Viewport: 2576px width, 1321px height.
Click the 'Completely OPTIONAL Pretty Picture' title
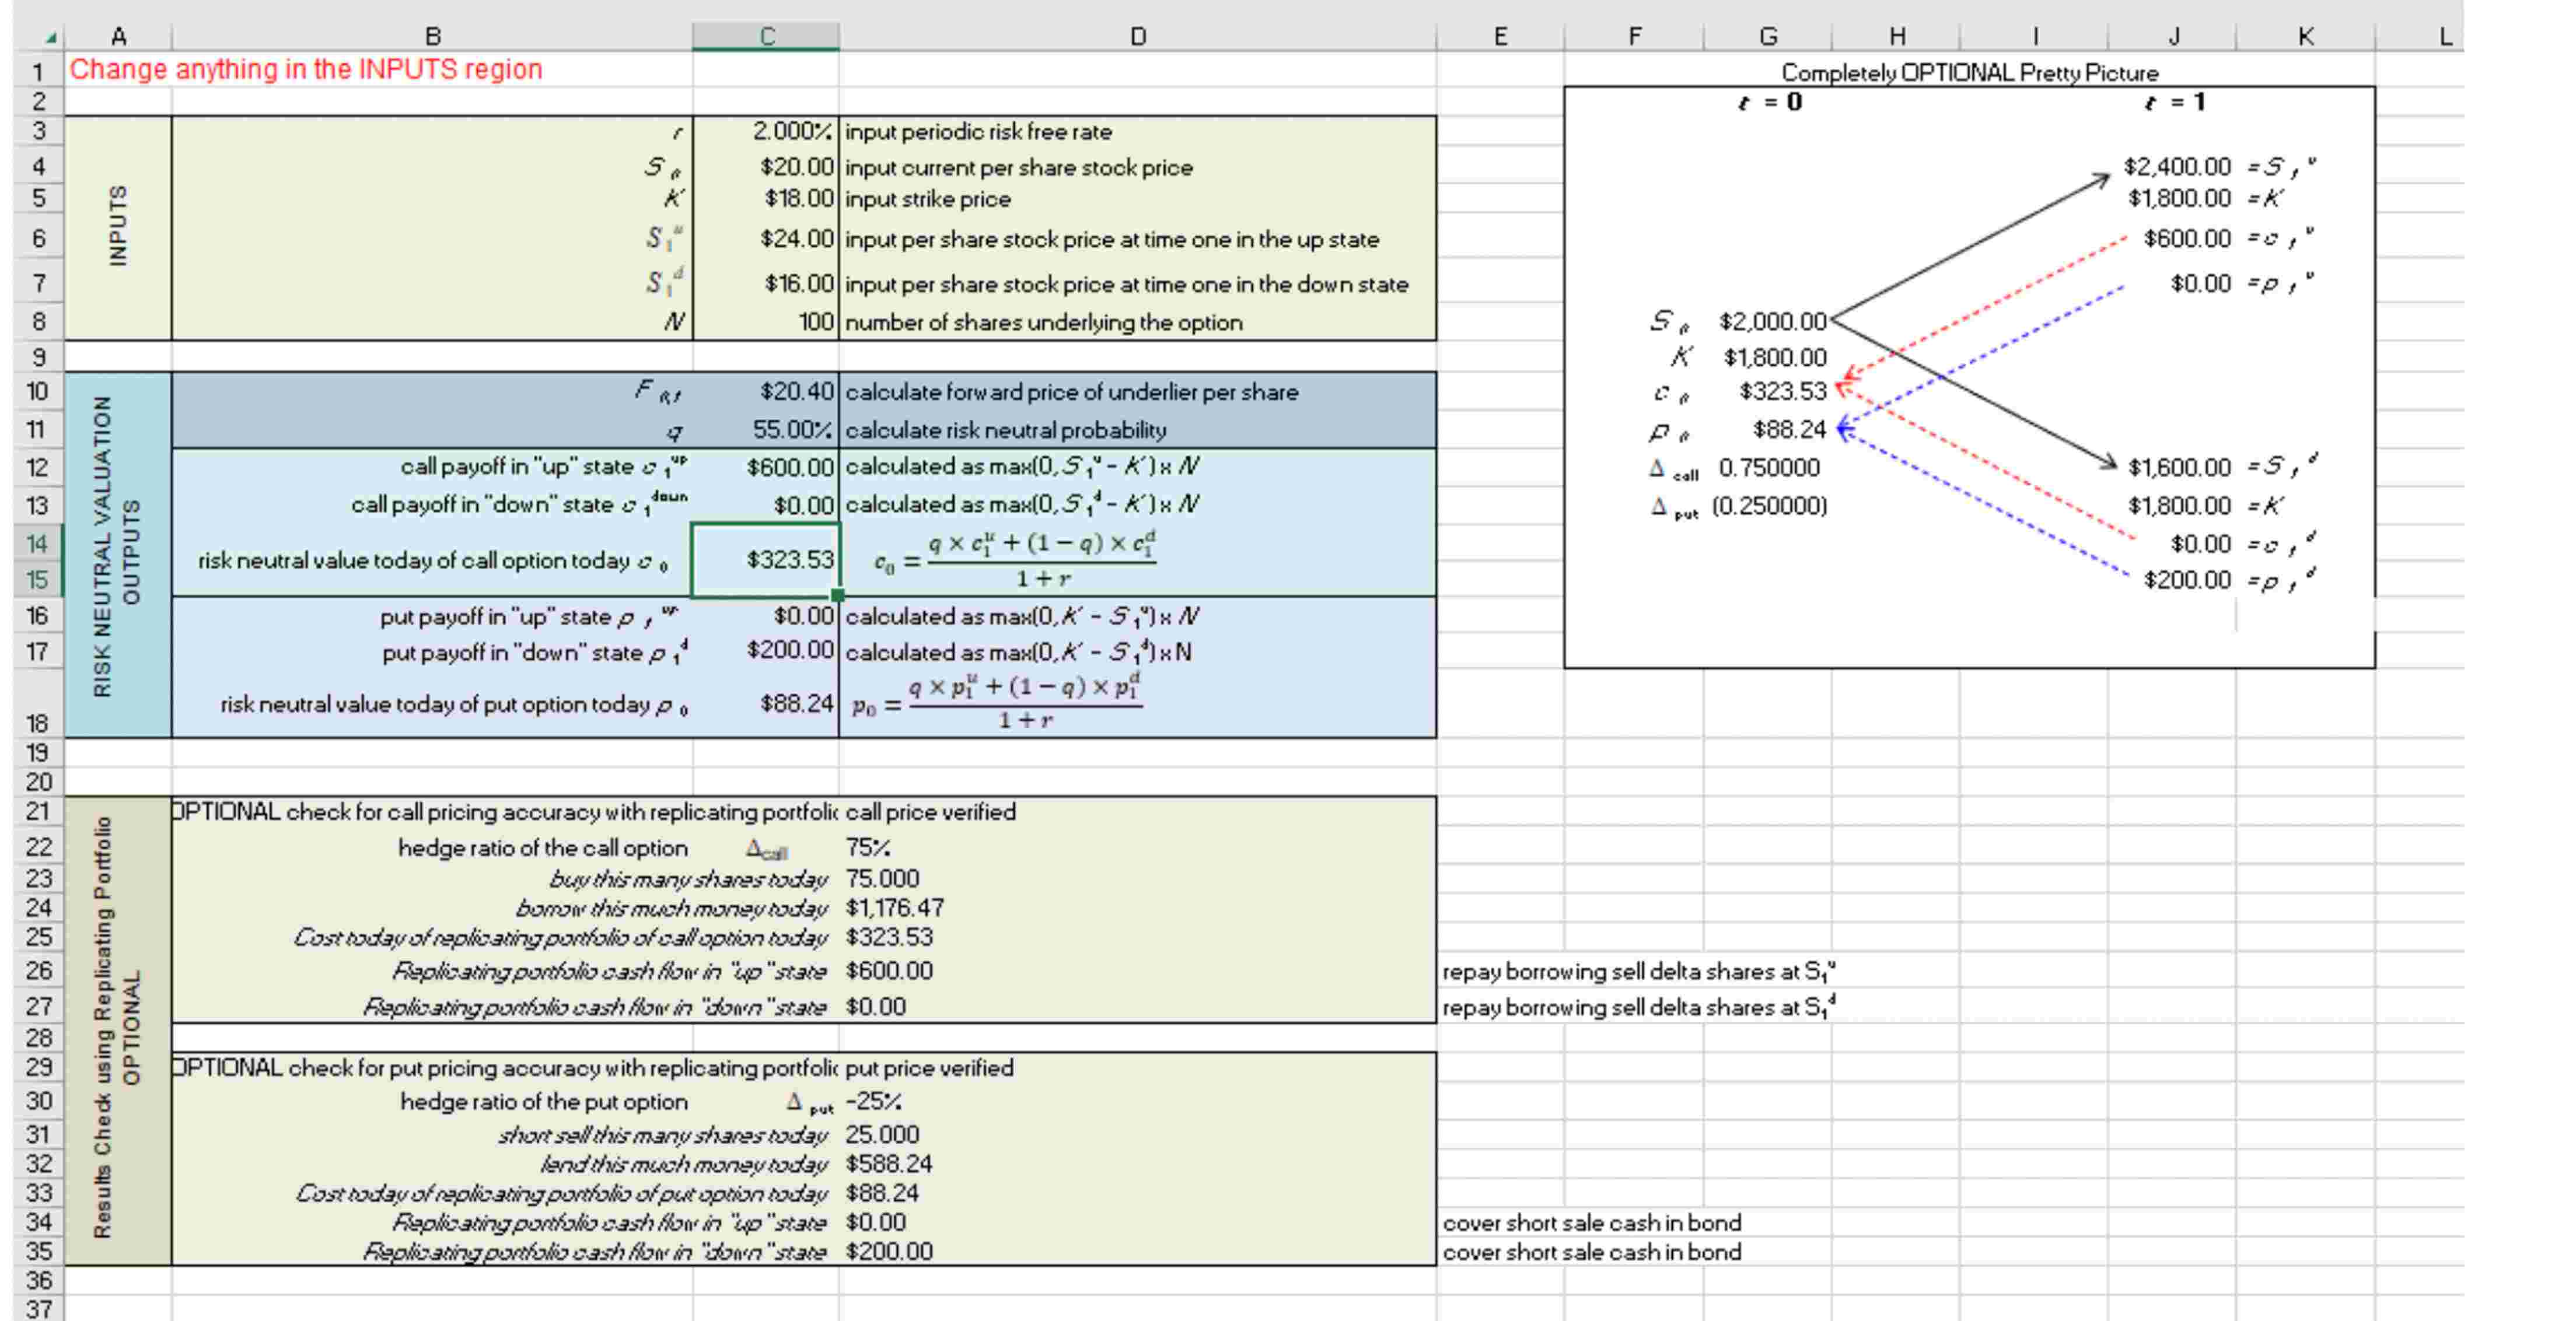(x=1969, y=72)
